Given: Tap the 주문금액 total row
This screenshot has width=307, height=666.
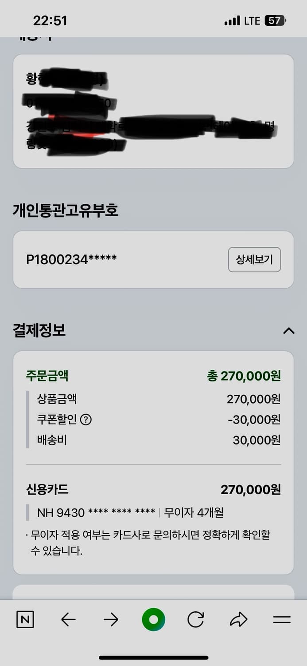Looking at the screenshot, I should [153, 377].
